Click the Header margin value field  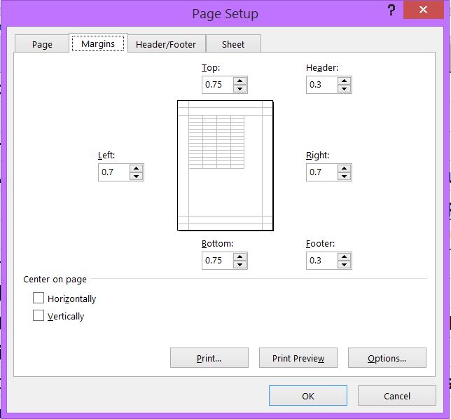(322, 85)
